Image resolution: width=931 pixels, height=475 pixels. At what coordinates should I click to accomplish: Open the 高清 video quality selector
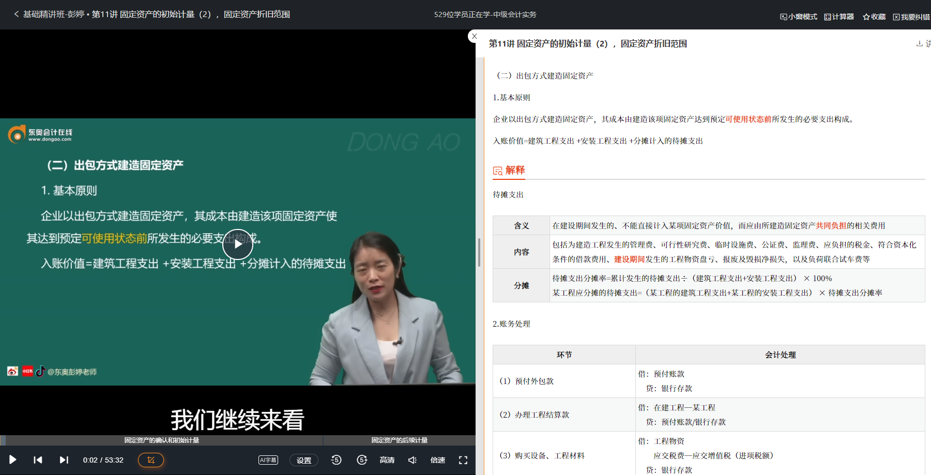click(387, 459)
